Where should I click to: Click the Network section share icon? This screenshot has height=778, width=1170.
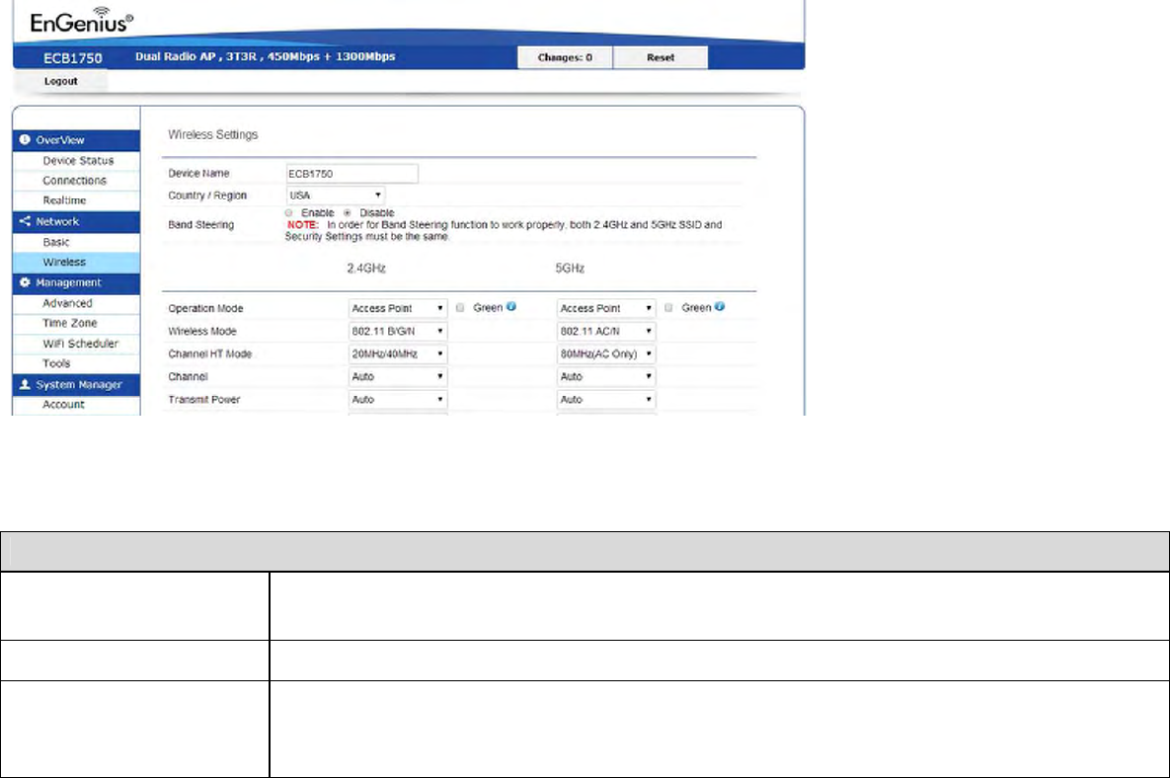click(25, 221)
